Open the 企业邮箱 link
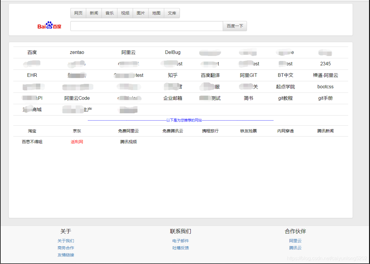This screenshot has height=264, width=370. 173,98
